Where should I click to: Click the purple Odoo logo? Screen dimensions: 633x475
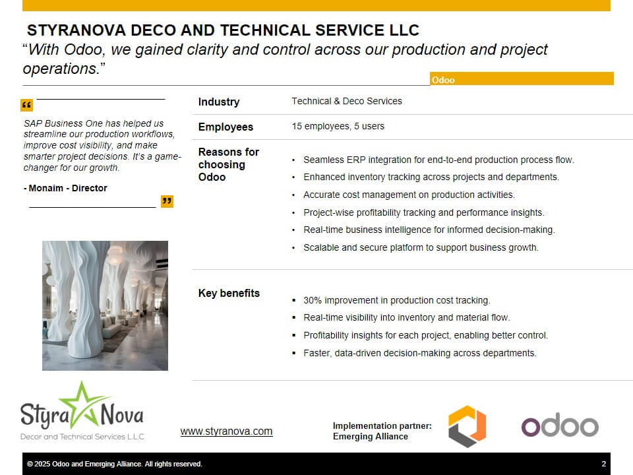[560, 426]
